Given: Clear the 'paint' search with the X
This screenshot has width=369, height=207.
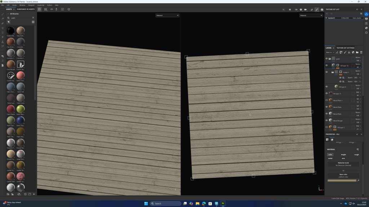Looking at the screenshot, I should (33, 18).
